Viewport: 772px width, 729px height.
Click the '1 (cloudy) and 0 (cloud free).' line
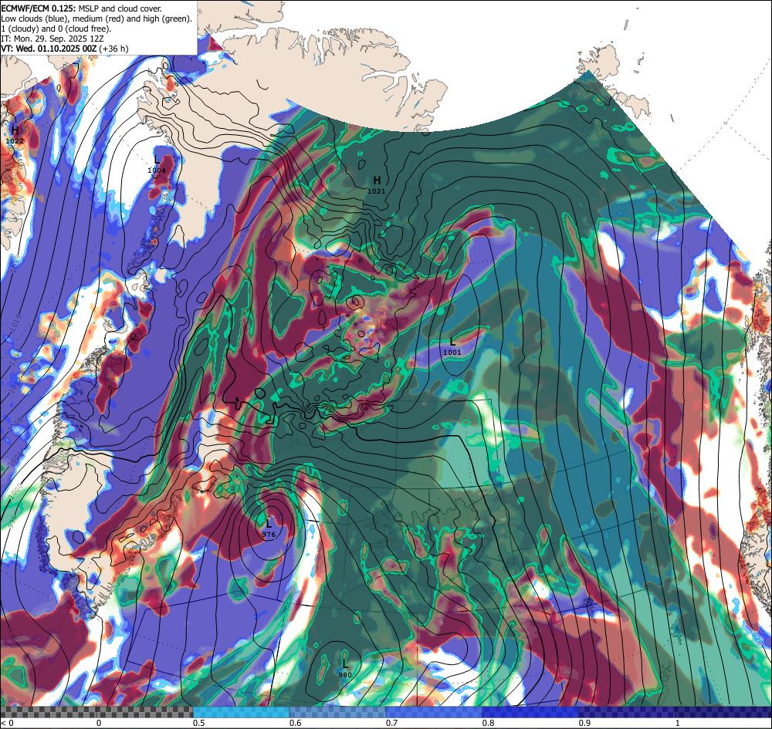point(56,29)
